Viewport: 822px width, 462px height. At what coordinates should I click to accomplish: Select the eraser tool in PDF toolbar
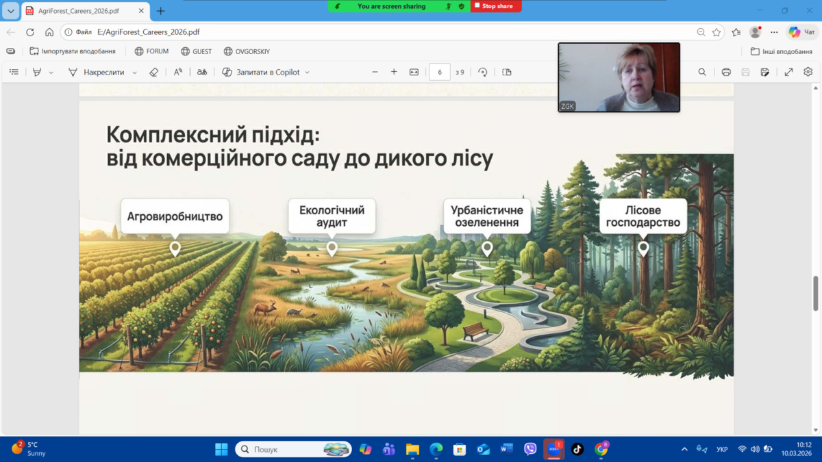pyautogui.click(x=153, y=72)
